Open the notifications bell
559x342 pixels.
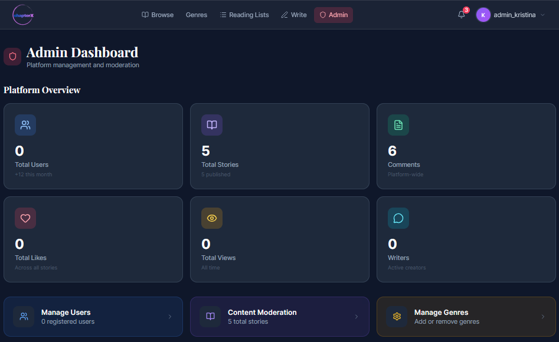[462, 15]
